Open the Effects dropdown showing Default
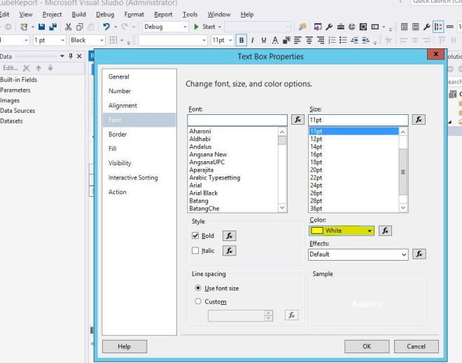This screenshot has width=462, height=363. pos(358,254)
